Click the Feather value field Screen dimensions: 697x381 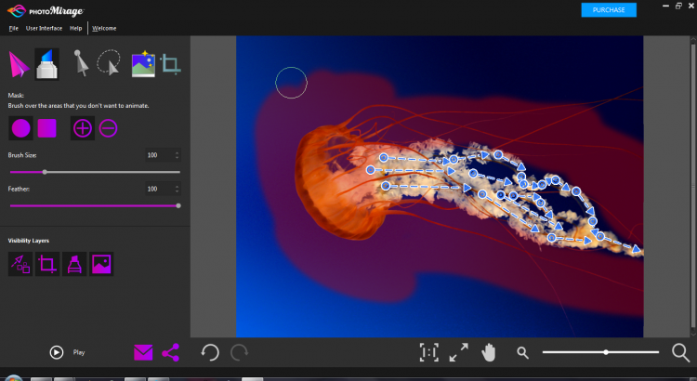159,189
